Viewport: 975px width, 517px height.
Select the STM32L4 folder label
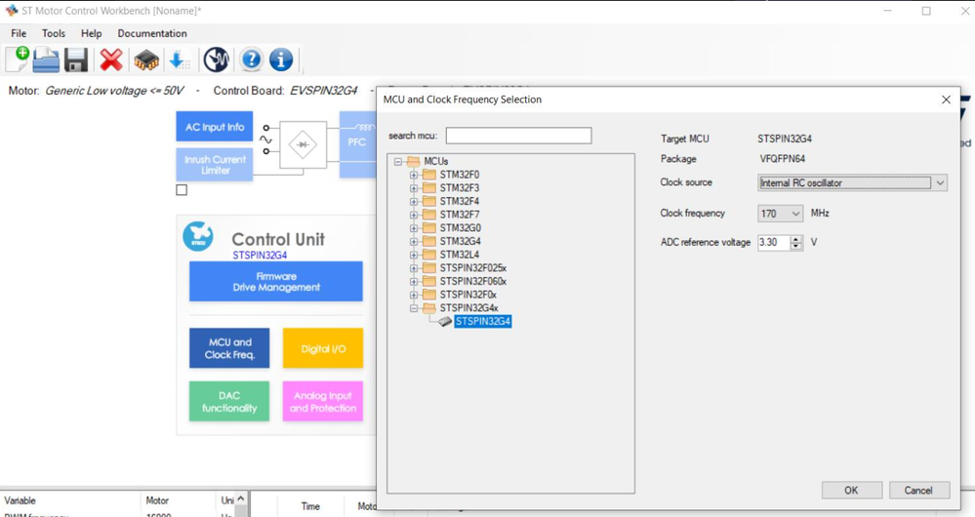point(460,255)
